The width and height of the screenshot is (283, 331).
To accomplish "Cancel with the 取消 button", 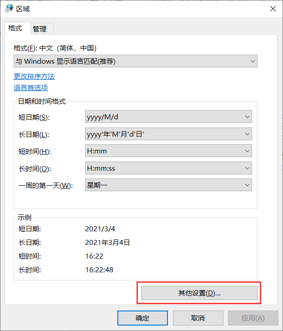I will click(198, 318).
